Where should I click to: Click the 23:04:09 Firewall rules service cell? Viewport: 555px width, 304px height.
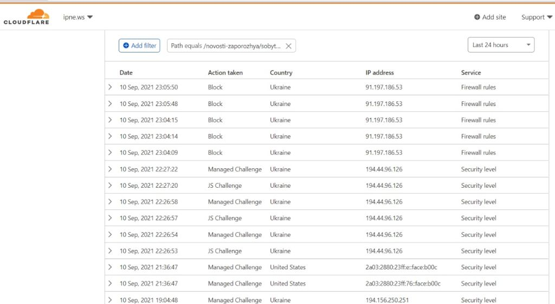pyautogui.click(x=478, y=153)
